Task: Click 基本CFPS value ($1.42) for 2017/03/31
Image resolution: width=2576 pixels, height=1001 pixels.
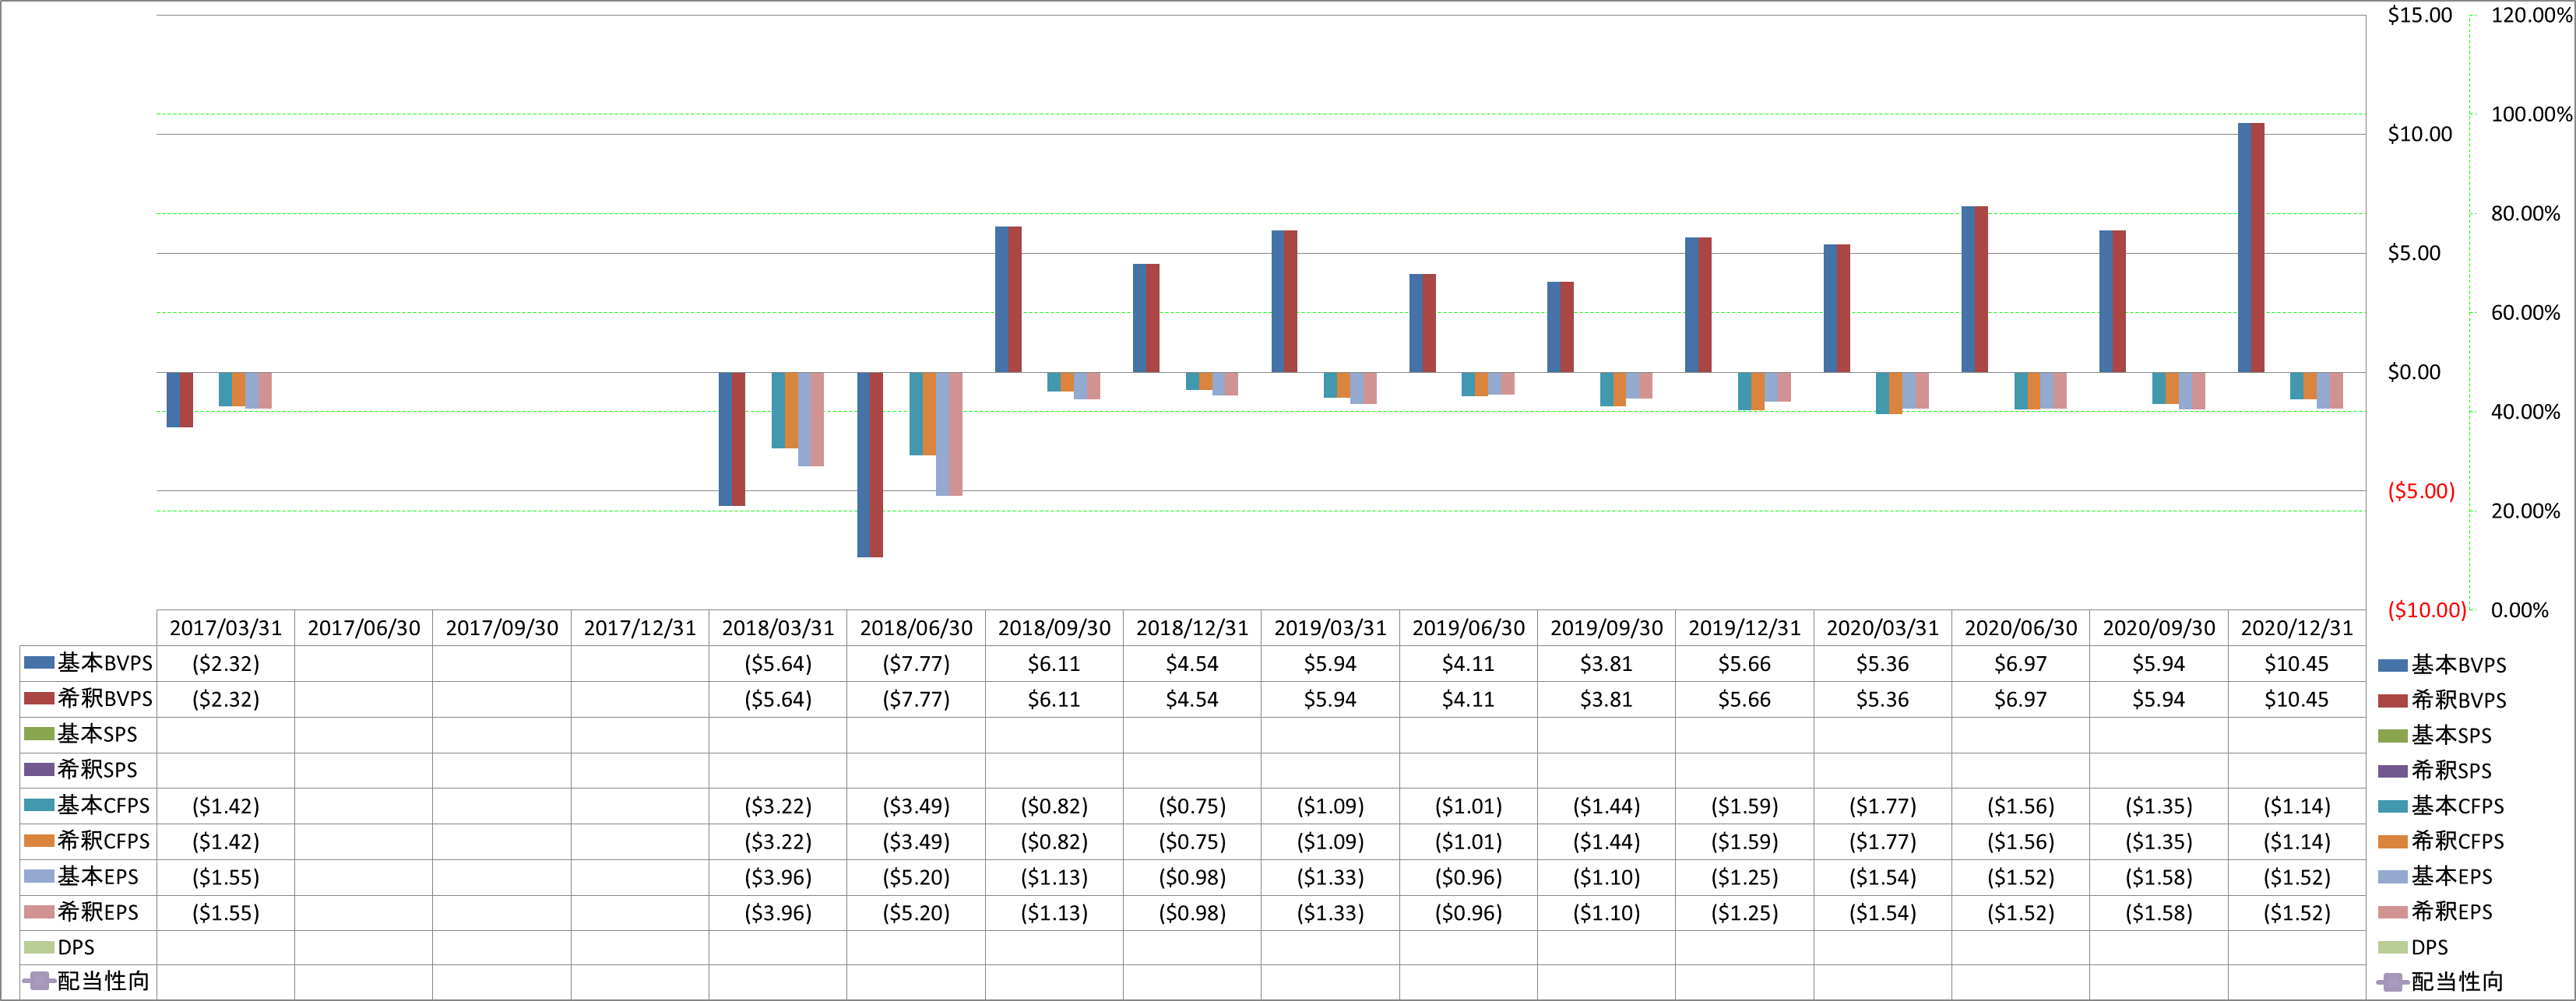Action: pos(226,806)
